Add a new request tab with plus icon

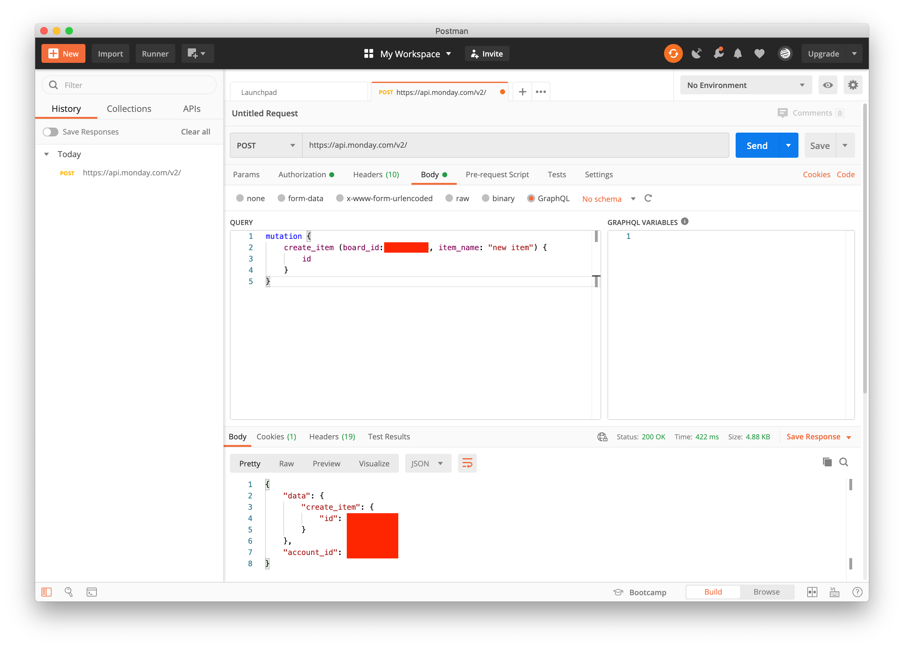coord(522,92)
